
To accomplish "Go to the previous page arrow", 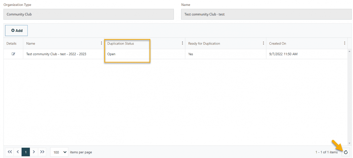I will (x=18, y=152).
